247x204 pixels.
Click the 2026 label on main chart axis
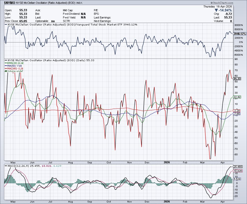pos(167,162)
